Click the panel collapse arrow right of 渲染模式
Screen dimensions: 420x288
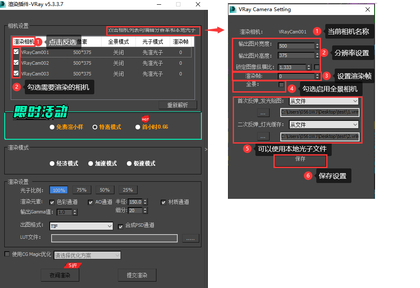point(206,150)
